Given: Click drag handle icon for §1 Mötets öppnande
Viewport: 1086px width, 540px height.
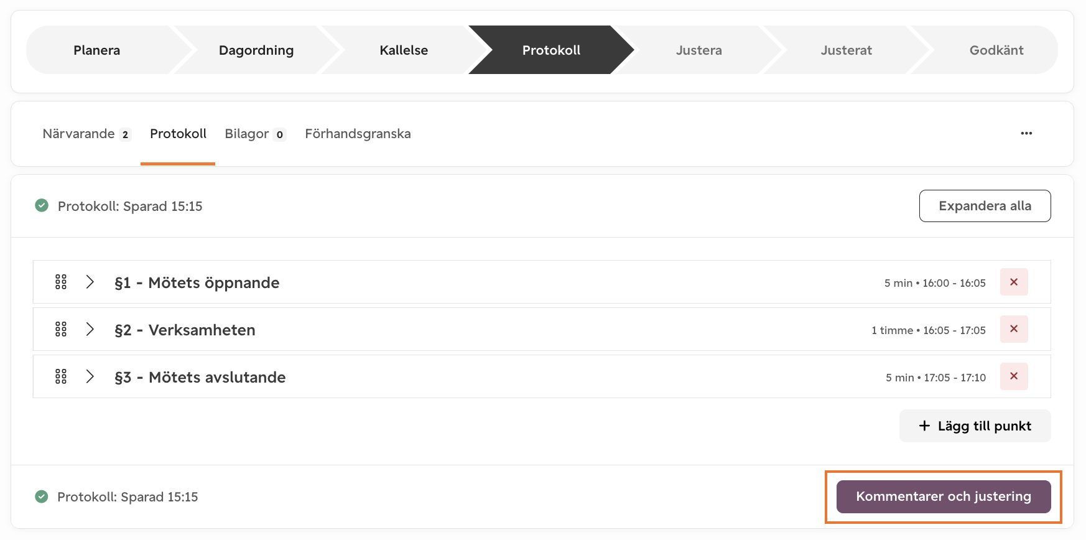Looking at the screenshot, I should point(61,282).
